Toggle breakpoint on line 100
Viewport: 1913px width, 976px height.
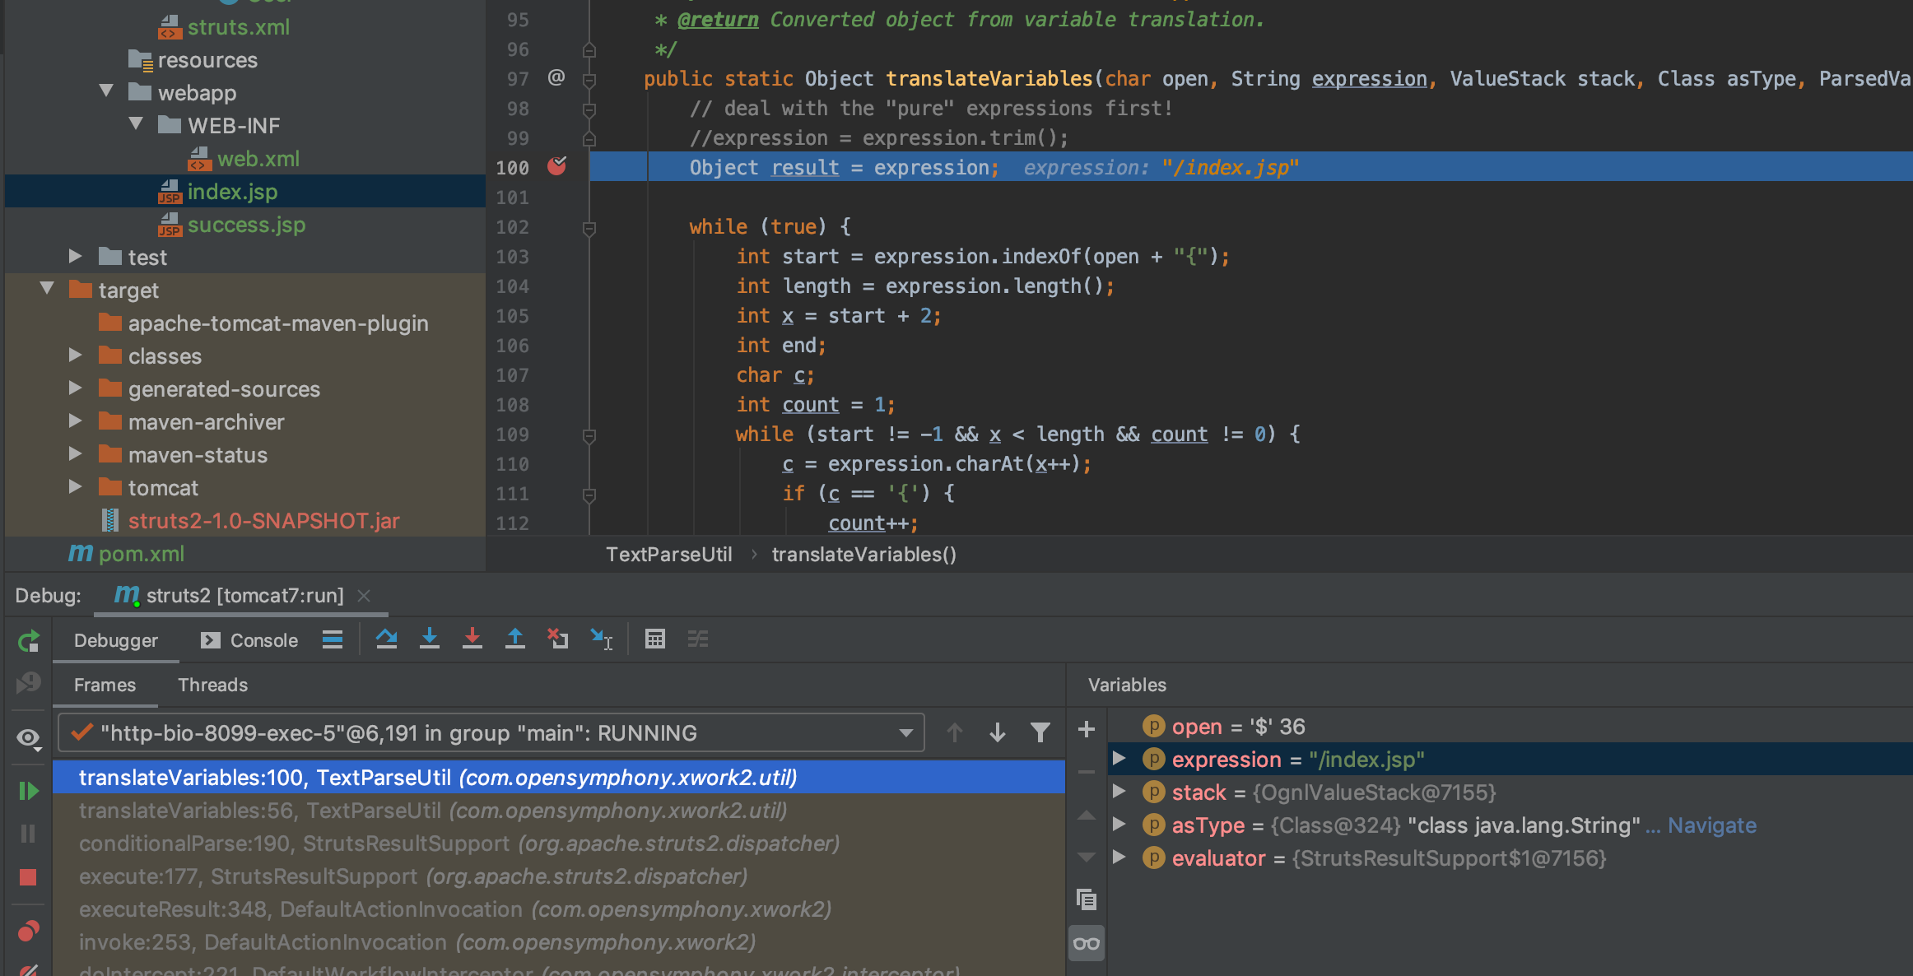(557, 167)
